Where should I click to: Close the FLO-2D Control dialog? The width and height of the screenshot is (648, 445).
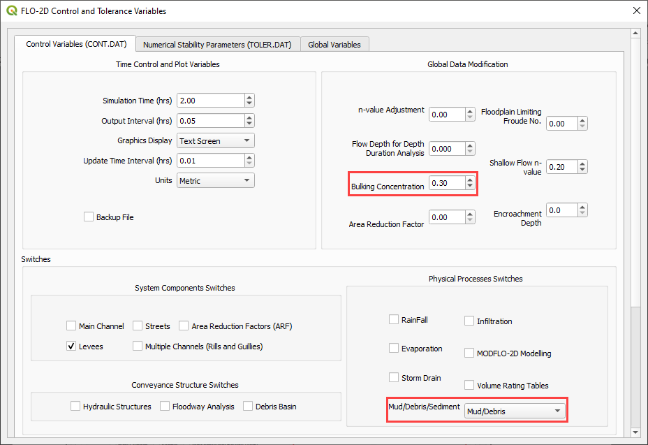(x=635, y=11)
